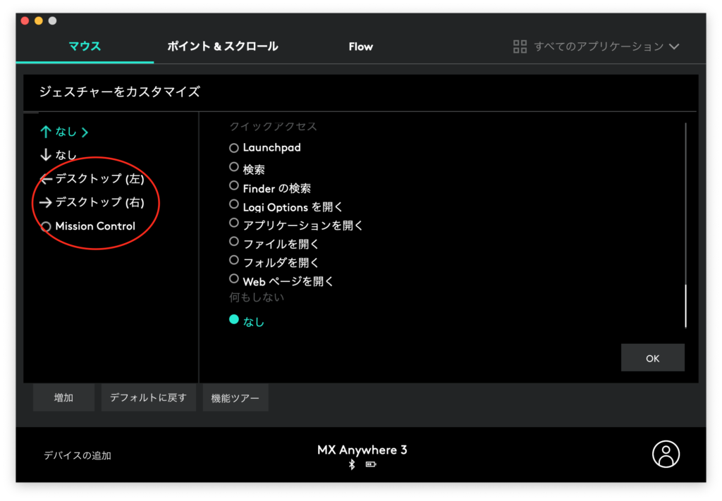Click the デフォルトに戻す button

[148, 397]
